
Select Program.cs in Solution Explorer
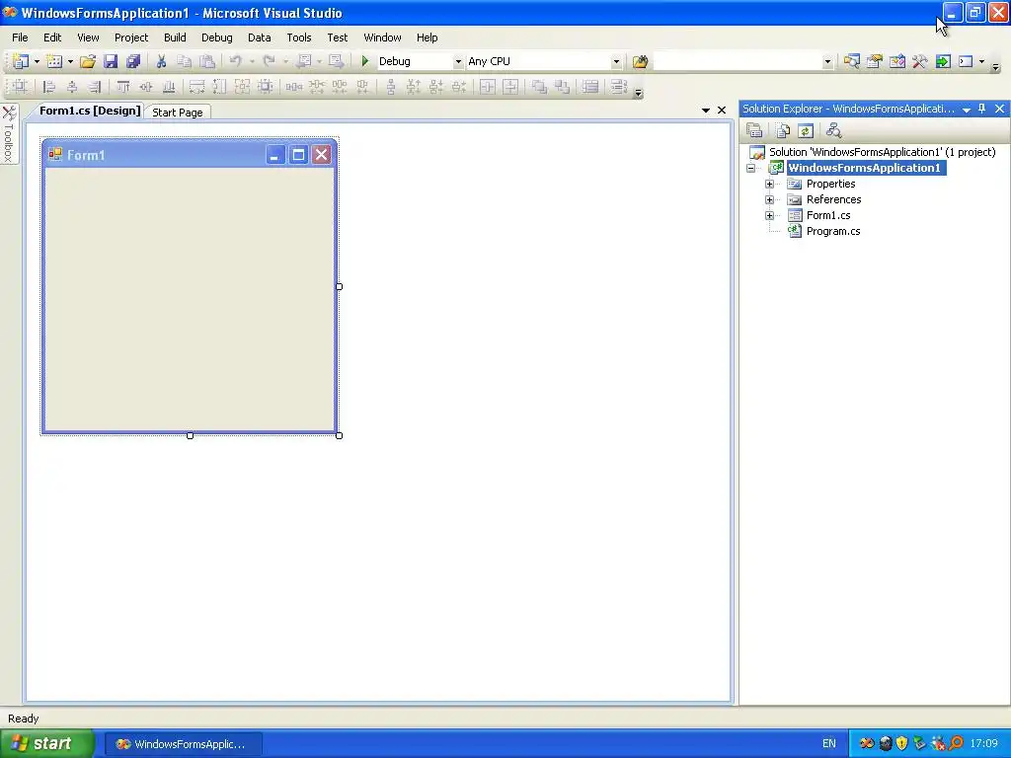coord(833,231)
